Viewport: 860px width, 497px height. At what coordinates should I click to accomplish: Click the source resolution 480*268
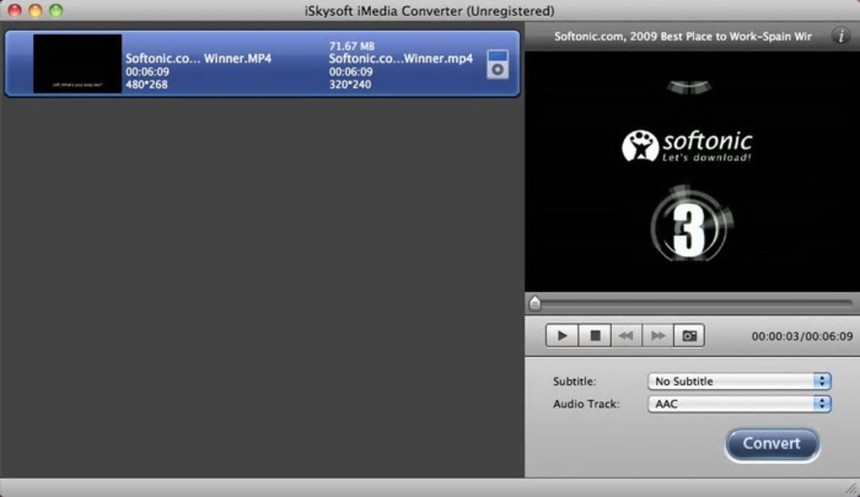(147, 84)
